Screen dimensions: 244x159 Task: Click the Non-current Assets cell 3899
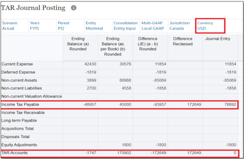80,80
